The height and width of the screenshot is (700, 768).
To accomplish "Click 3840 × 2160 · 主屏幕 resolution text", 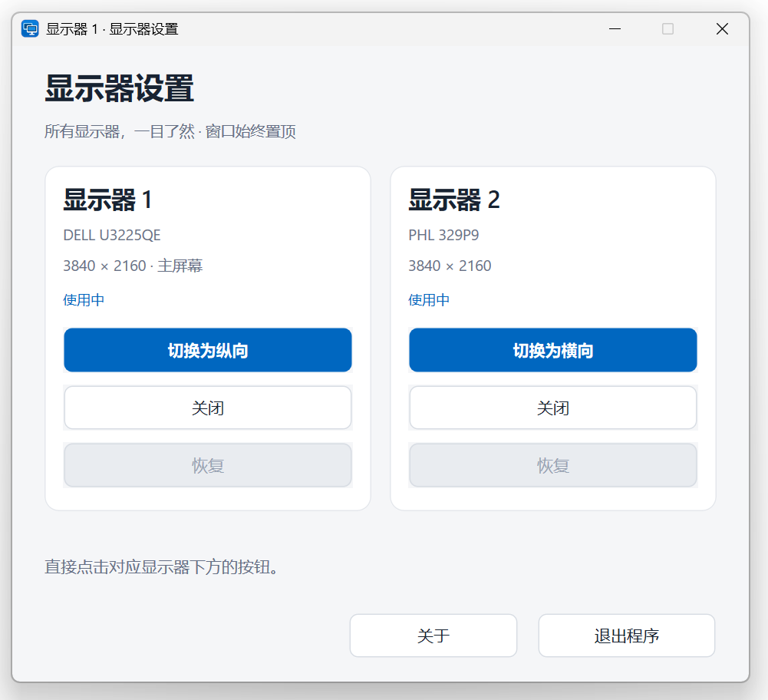I will click(x=133, y=266).
